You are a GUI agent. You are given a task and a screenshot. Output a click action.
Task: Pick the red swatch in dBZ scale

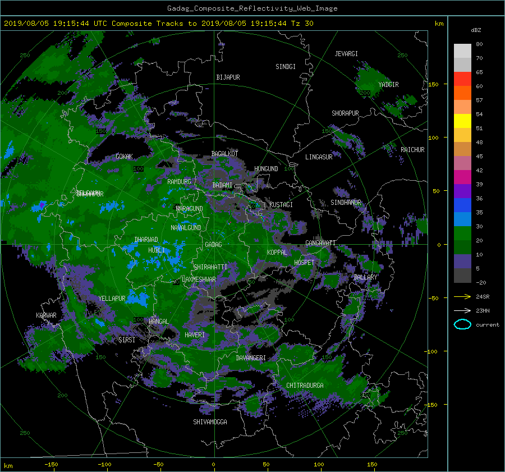(462, 79)
